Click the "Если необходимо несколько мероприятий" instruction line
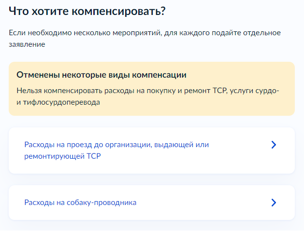The width and height of the screenshot is (304, 232). (145, 33)
